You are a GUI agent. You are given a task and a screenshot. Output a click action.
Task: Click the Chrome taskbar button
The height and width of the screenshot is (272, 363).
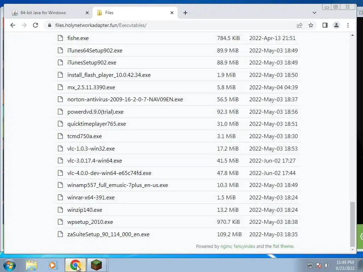pos(76,265)
